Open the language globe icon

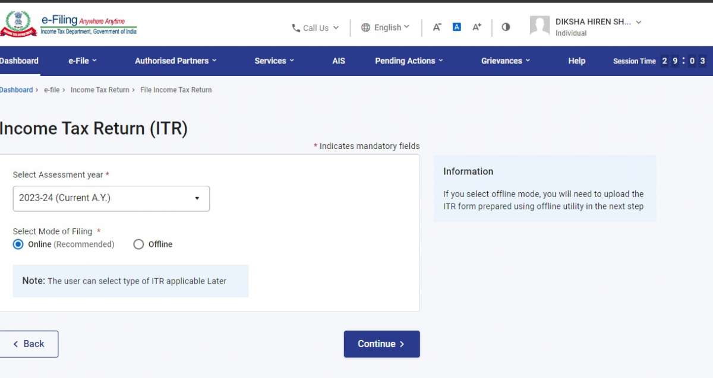[x=365, y=27]
